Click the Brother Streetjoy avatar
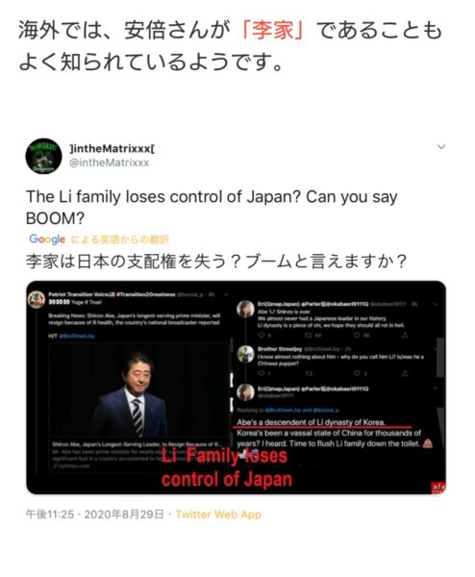The width and height of the screenshot is (475, 577). coord(245,354)
